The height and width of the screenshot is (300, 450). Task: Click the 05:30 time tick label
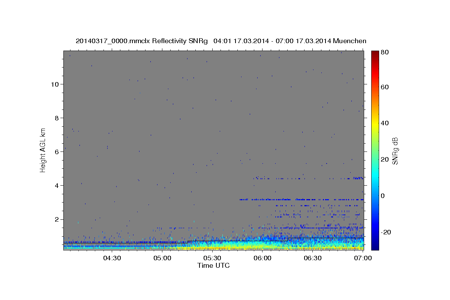[212, 258]
